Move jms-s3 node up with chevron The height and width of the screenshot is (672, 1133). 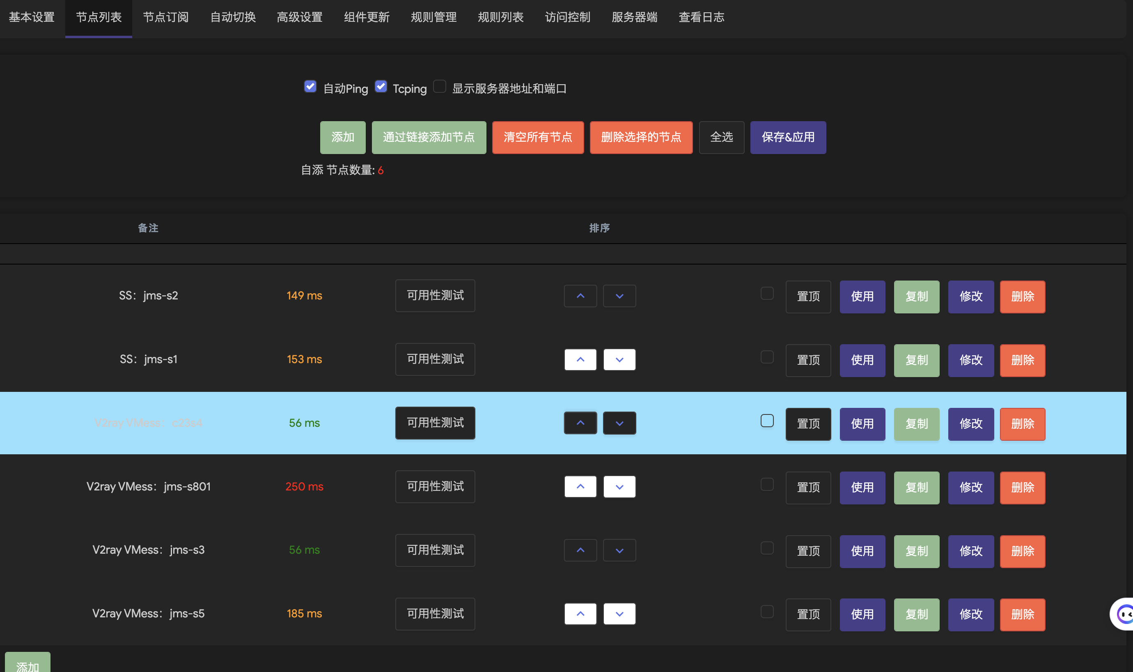(x=580, y=550)
